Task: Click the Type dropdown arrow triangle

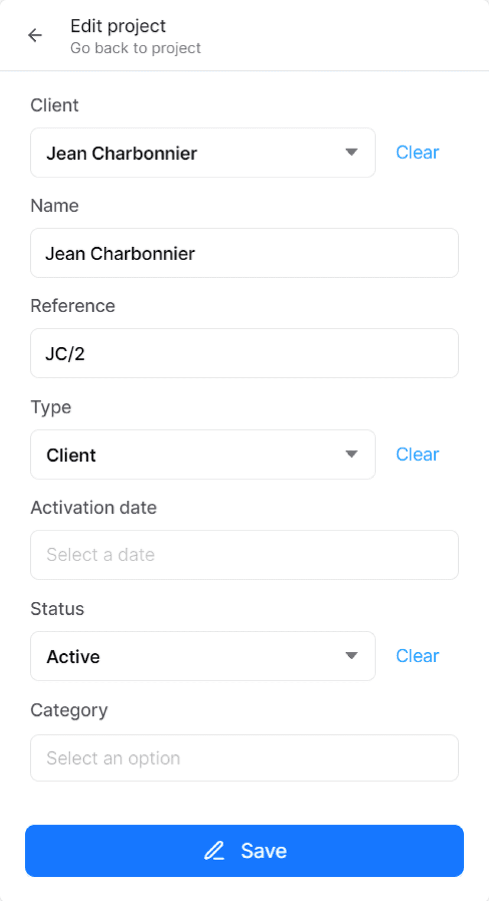Action: (x=351, y=455)
